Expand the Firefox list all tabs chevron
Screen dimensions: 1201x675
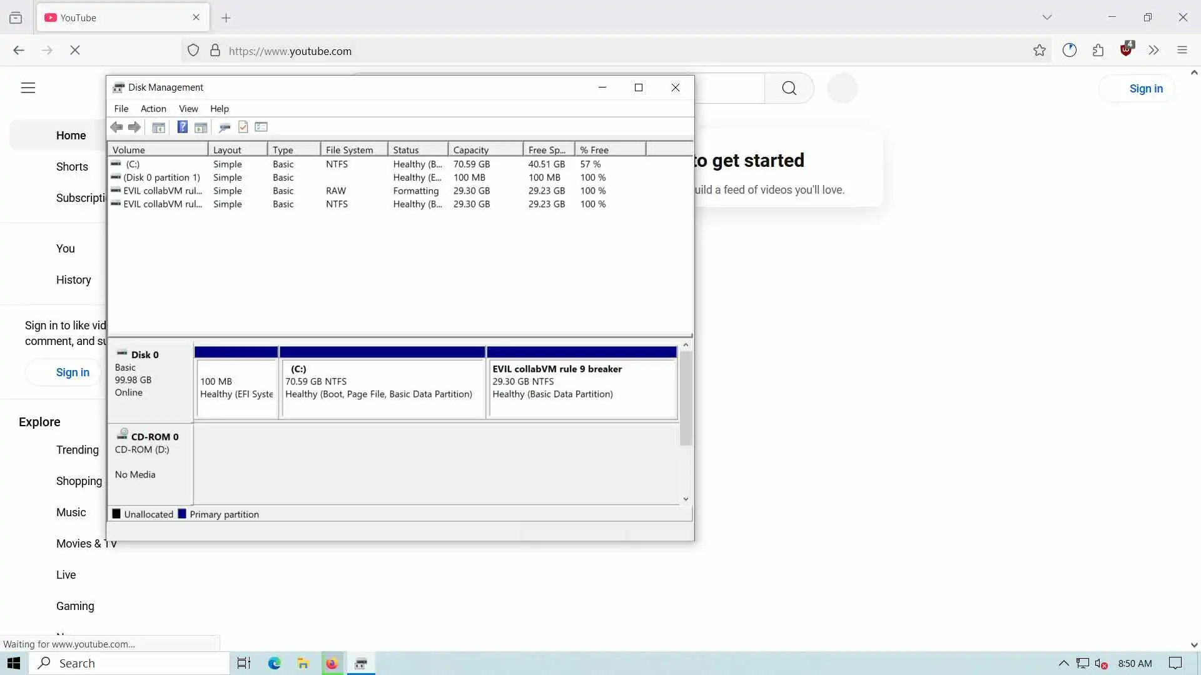(1046, 17)
